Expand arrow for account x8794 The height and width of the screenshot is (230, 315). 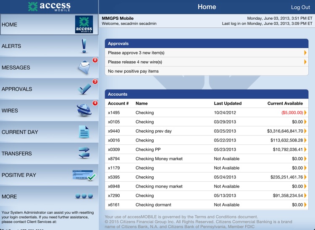305,159
